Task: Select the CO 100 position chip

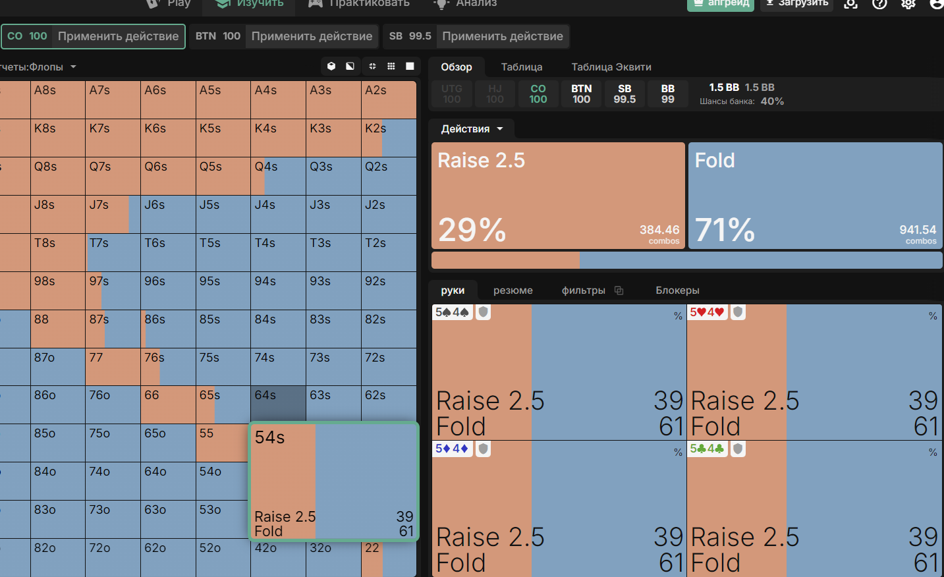Action: coord(538,94)
